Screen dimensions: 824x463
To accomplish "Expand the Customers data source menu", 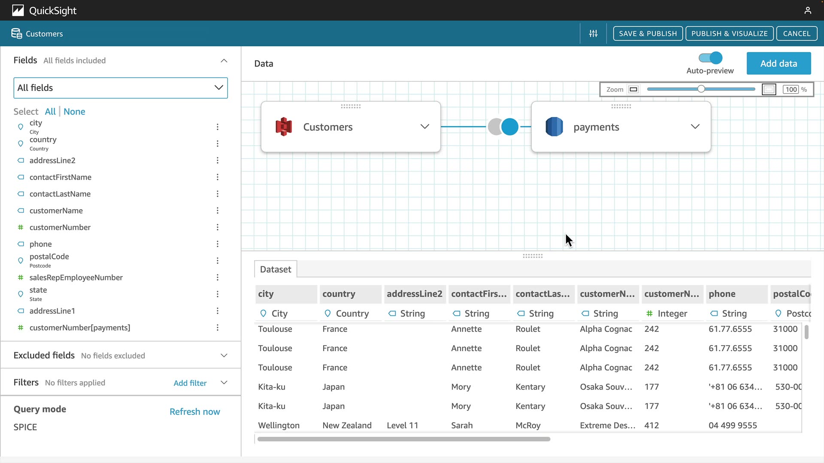I will coord(424,127).
